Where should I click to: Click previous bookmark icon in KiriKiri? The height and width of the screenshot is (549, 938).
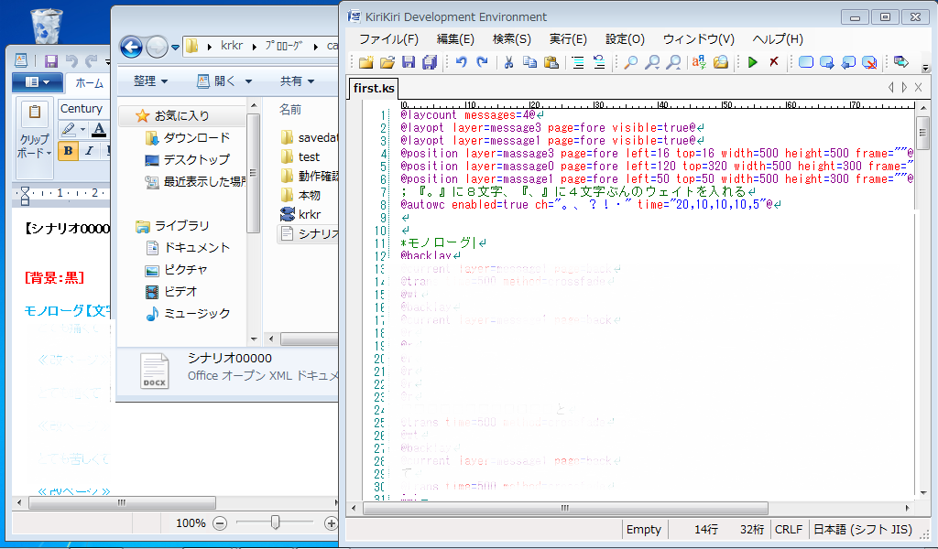tap(848, 62)
